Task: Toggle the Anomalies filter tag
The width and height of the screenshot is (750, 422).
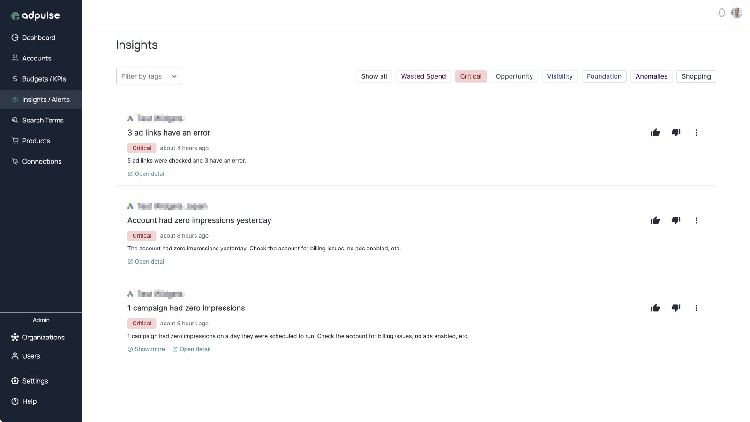Action: point(651,76)
